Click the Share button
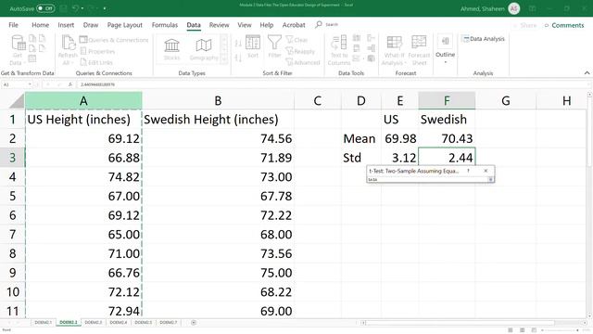 (x=524, y=25)
